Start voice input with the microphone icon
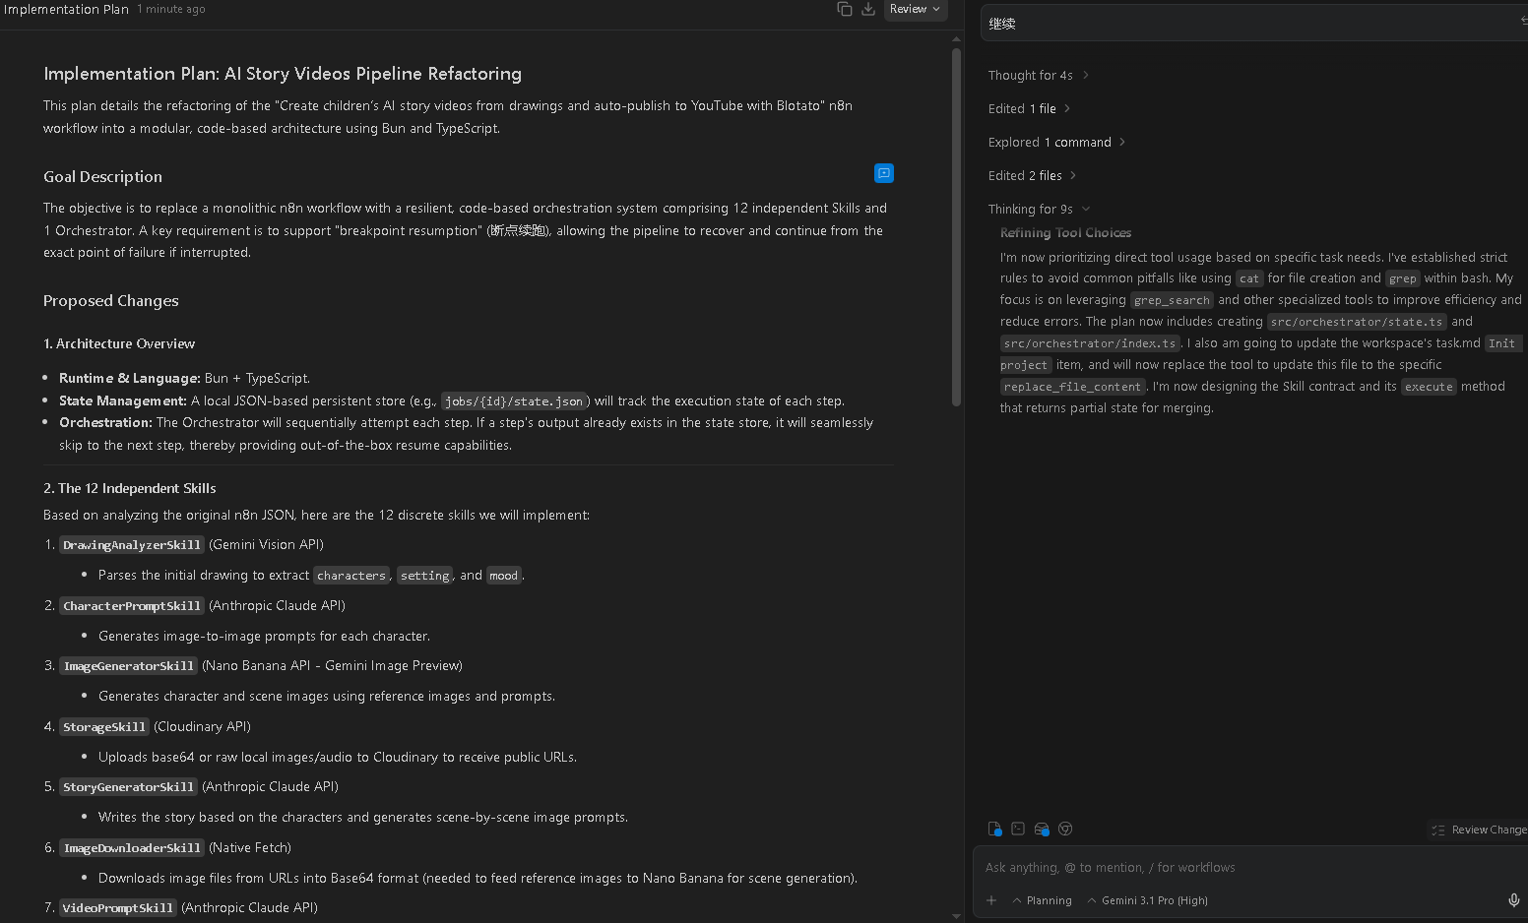The height and width of the screenshot is (923, 1528). (1514, 900)
